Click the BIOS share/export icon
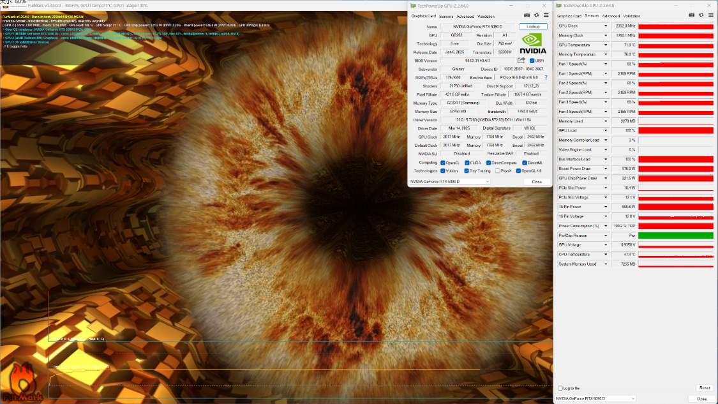Viewport: 718px width, 404px height. point(521,61)
